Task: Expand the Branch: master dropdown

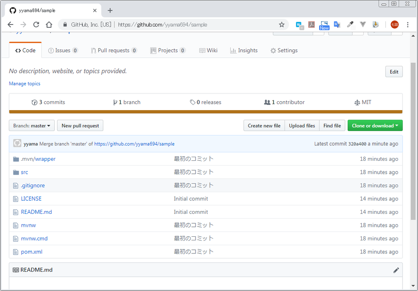Action: tap(32, 126)
